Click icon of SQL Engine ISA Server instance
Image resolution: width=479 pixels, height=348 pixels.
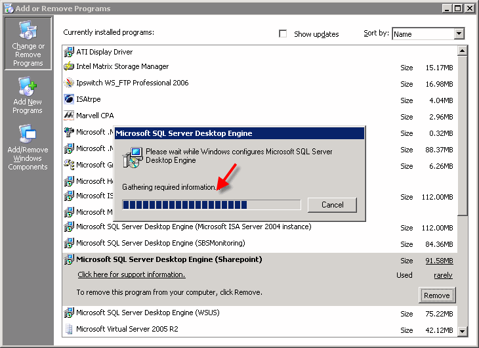click(x=69, y=227)
